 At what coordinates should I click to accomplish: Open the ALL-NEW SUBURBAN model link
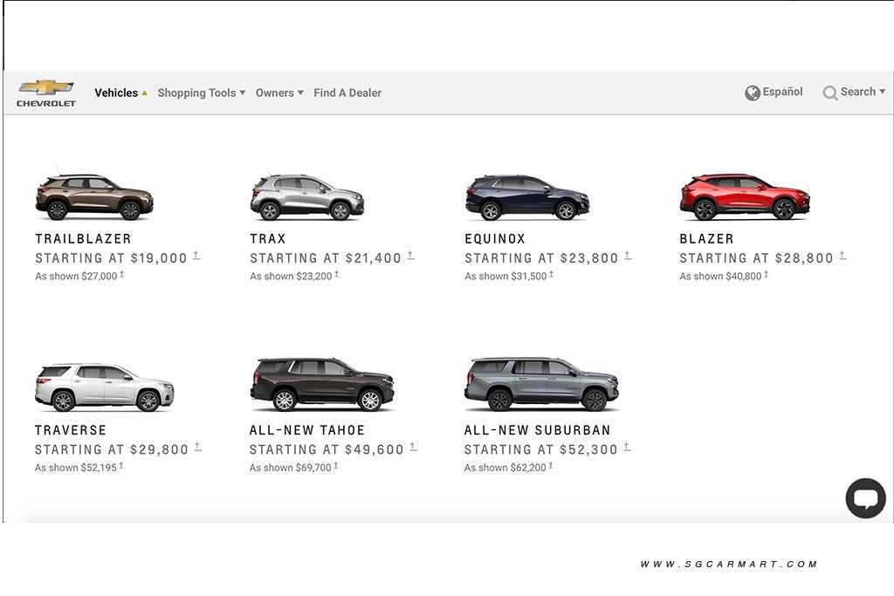(537, 430)
